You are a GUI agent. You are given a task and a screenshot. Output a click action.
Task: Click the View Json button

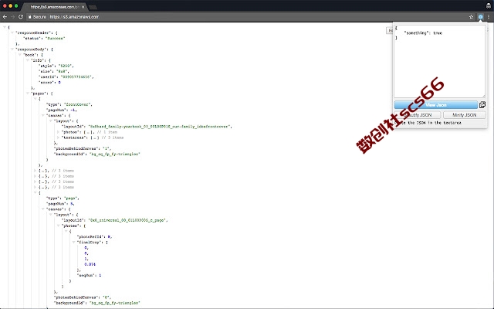point(435,105)
